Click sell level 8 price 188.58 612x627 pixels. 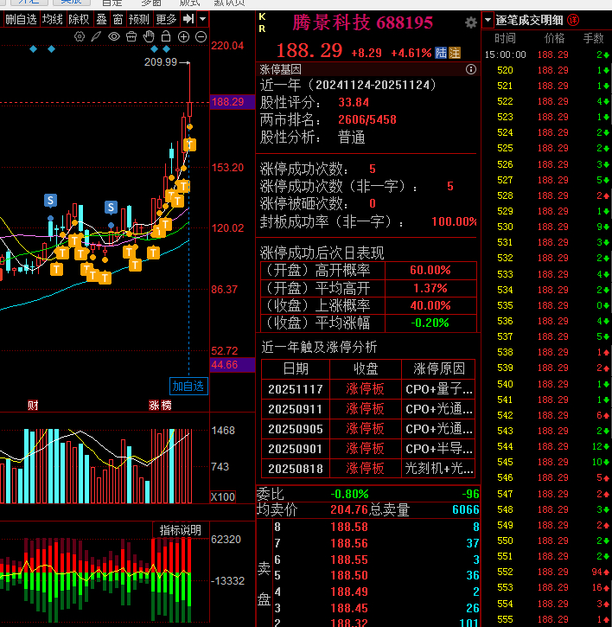(349, 527)
